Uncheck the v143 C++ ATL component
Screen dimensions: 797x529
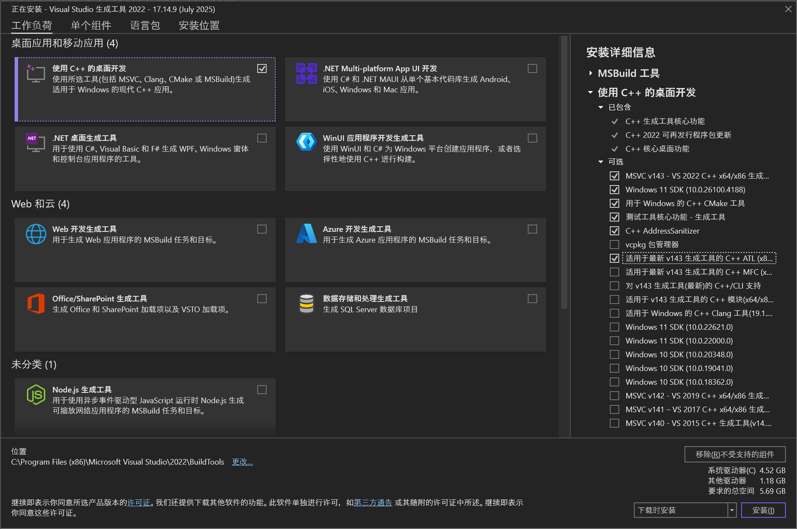(x=614, y=258)
